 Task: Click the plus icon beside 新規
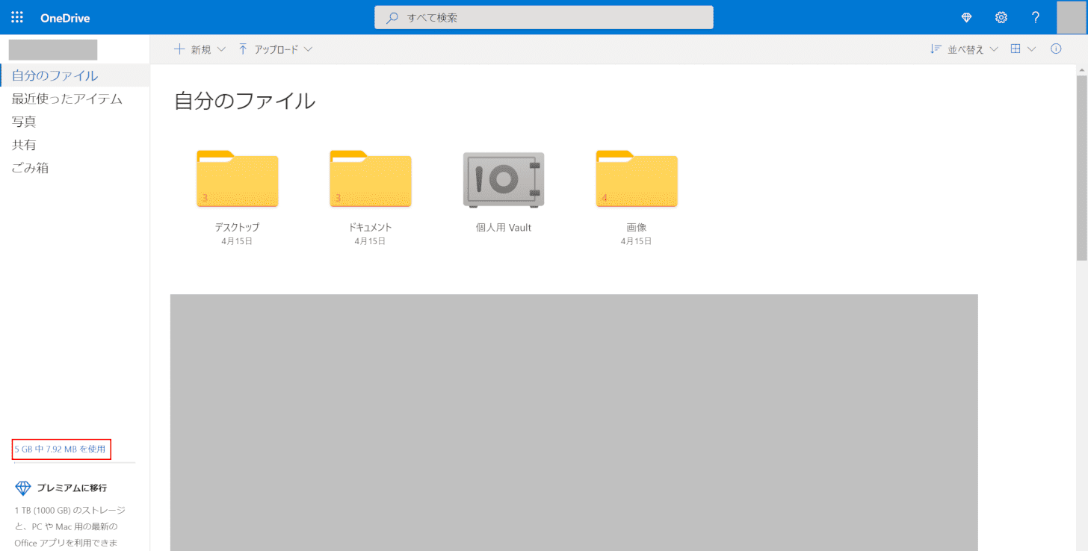pyautogui.click(x=179, y=49)
